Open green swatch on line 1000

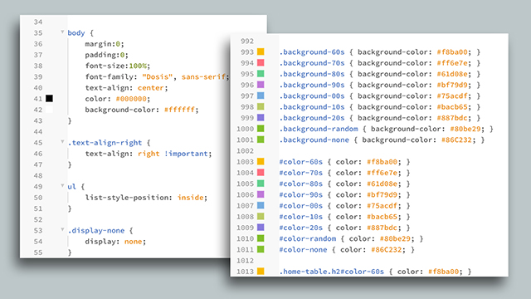[261, 129]
